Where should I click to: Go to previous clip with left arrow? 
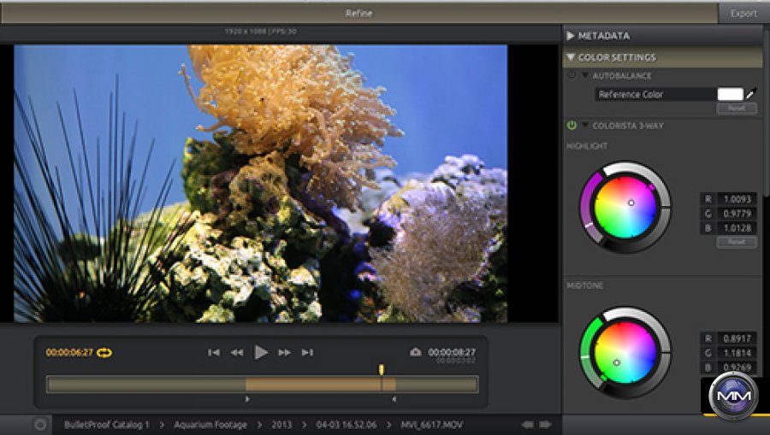tap(528, 425)
